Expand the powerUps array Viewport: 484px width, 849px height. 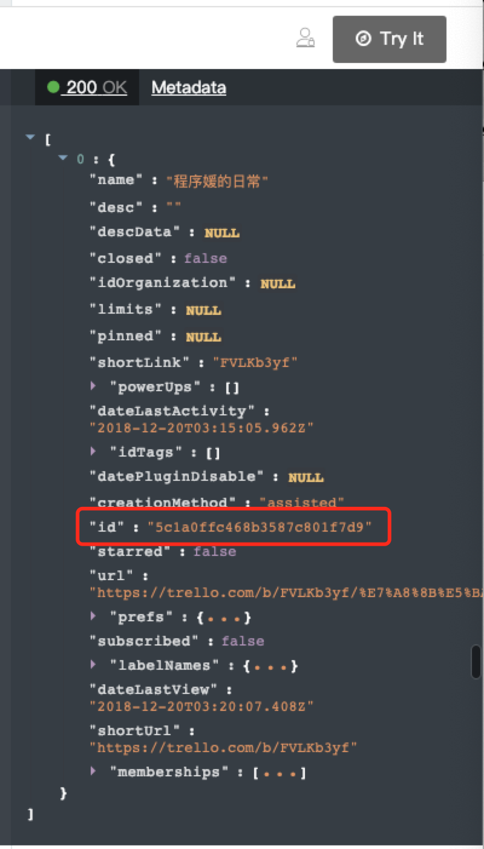(93, 385)
